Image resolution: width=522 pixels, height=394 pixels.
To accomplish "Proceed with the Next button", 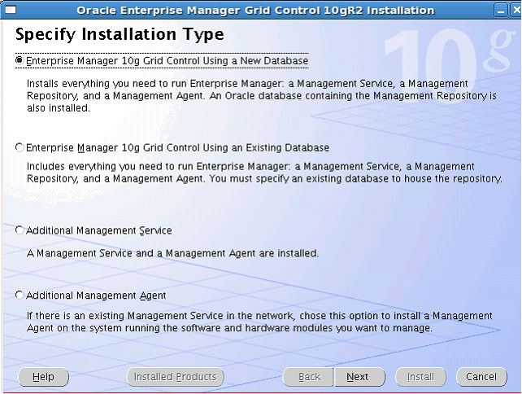I will (357, 377).
